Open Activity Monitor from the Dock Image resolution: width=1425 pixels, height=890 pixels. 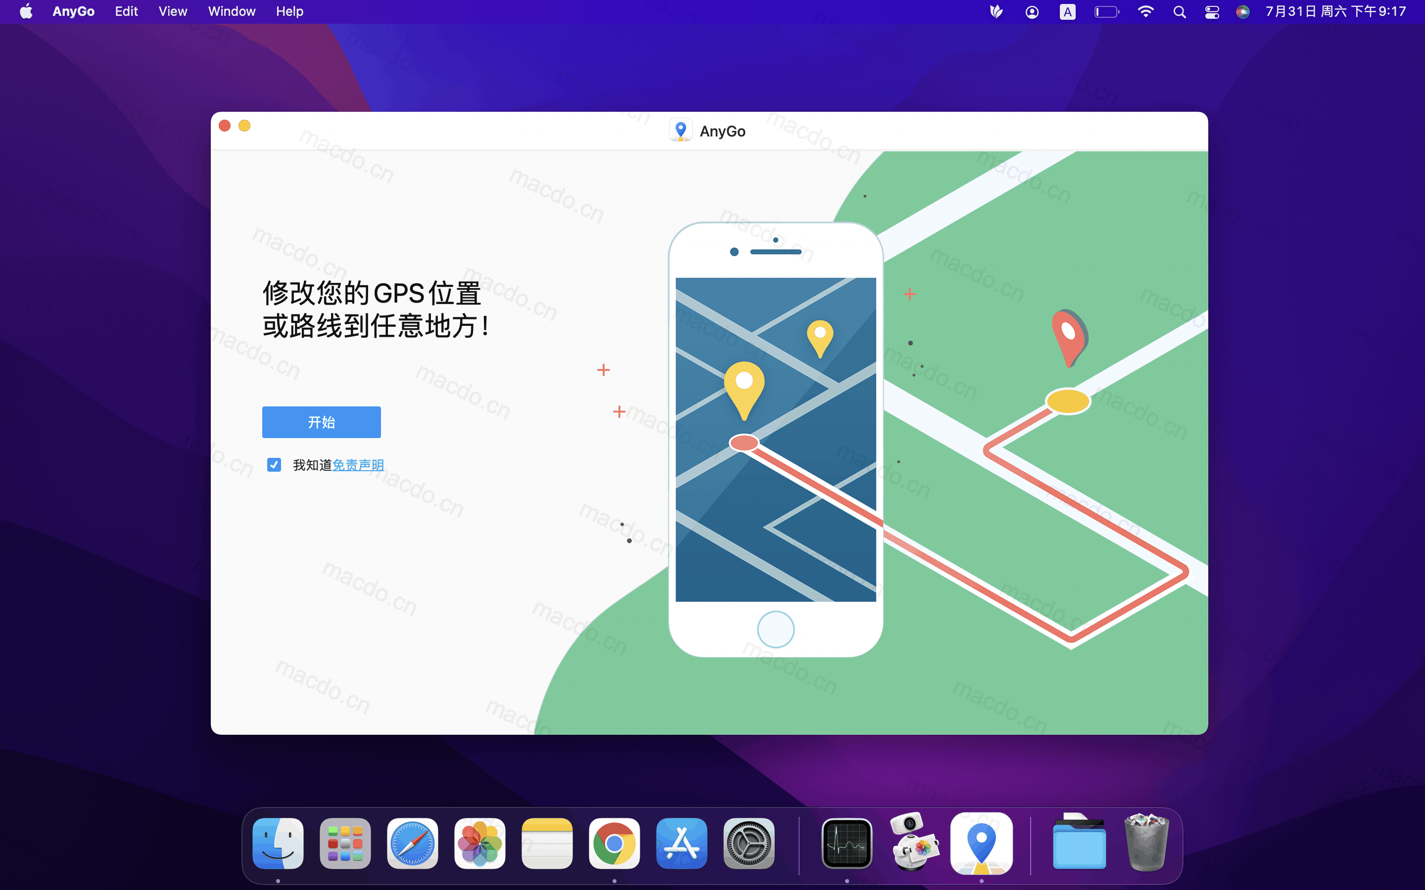847,843
